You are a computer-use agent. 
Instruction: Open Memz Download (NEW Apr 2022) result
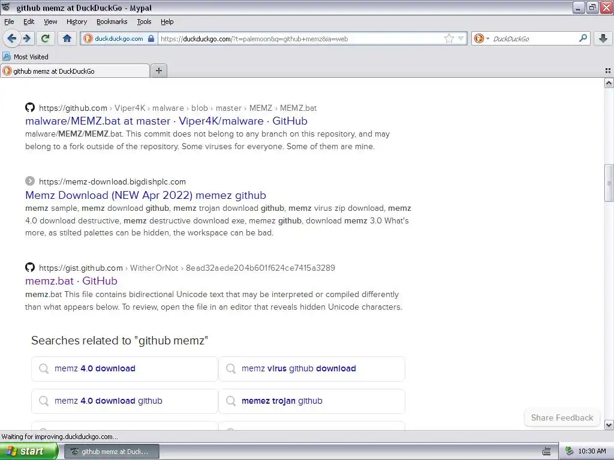146,195
